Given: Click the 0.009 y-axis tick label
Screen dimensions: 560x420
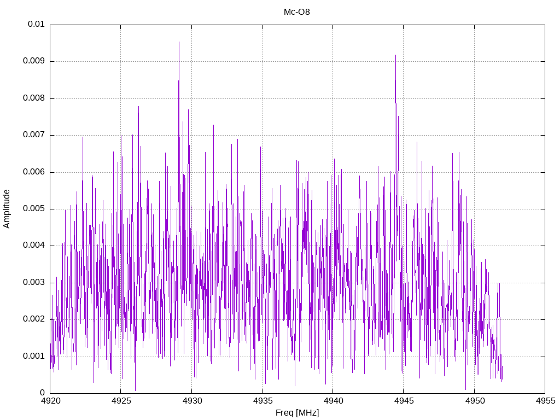Looking at the screenshot, I should pos(34,61).
